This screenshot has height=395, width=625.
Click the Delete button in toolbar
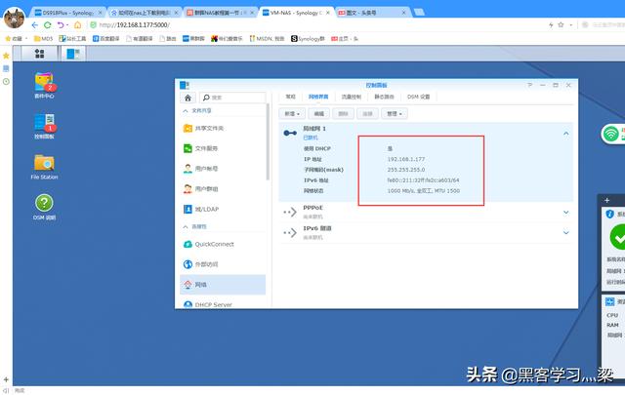click(x=343, y=114)
